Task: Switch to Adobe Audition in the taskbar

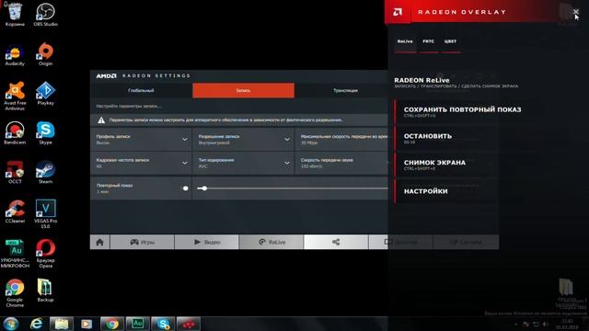Action: pos(137,324)
